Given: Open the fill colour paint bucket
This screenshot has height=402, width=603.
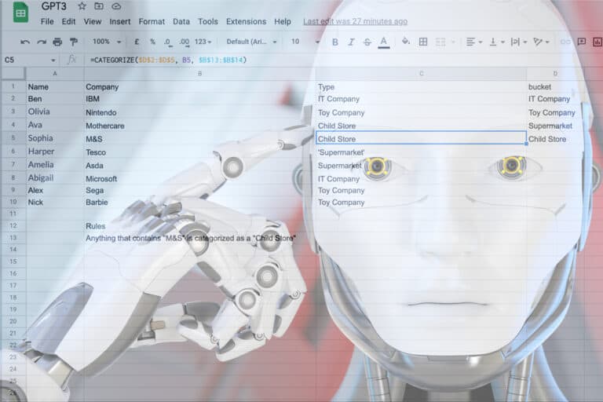Looking at the screenshot, I should coord(406,42).
